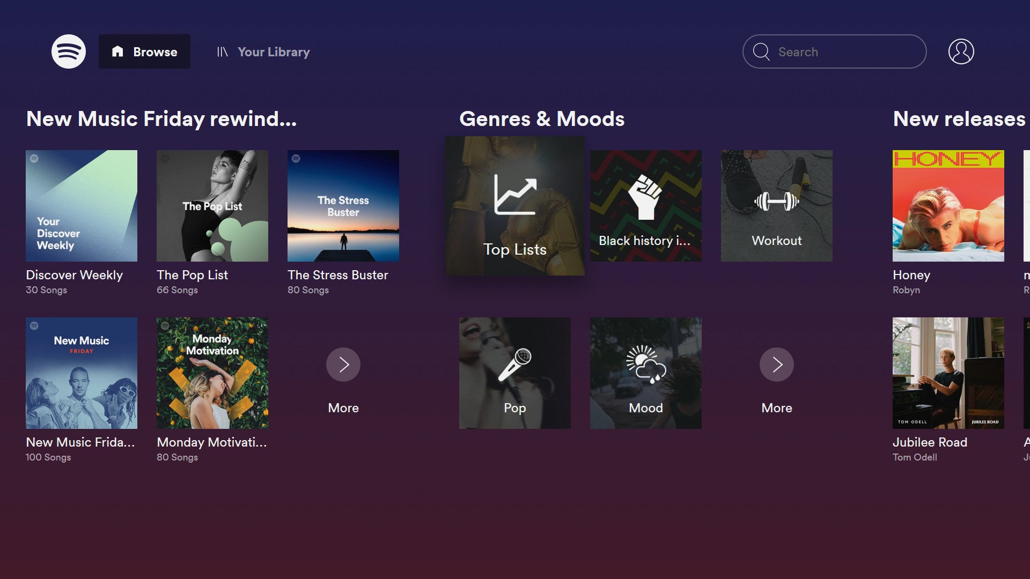This screenshot has height=579, width=1030.
Task: Select the Mood weather icon
Action: pos(646,365)
